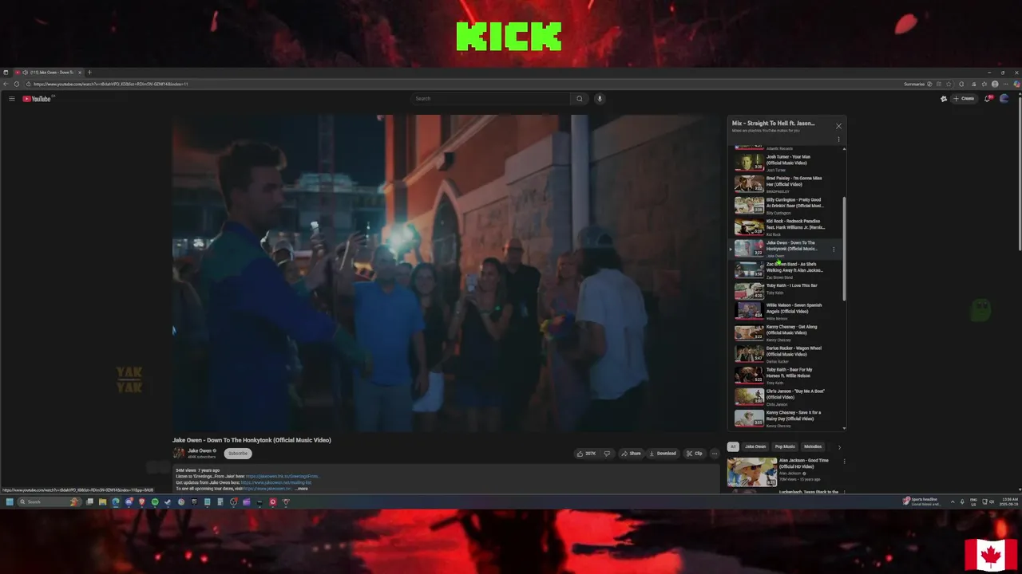Open Spotify from the taskbar

tap(155, 502)
